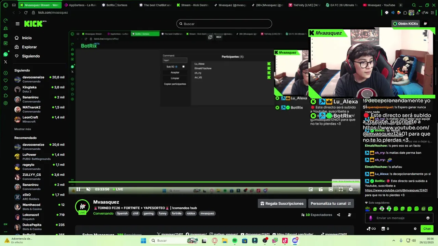Screen dimensions: 438x246
Task: Switch to Stream - Kick Dashboard tab
Action: pos(192,5)
